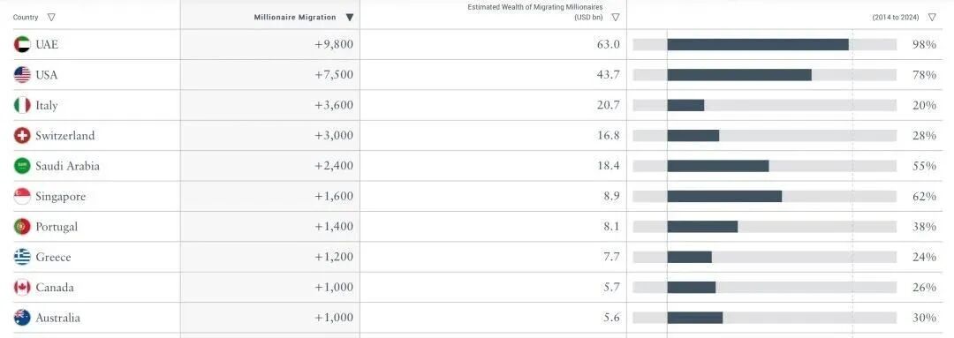Click the Millionaire Migration column header
Viewport: 954px width, 338px height.
(x=295, y=18)
